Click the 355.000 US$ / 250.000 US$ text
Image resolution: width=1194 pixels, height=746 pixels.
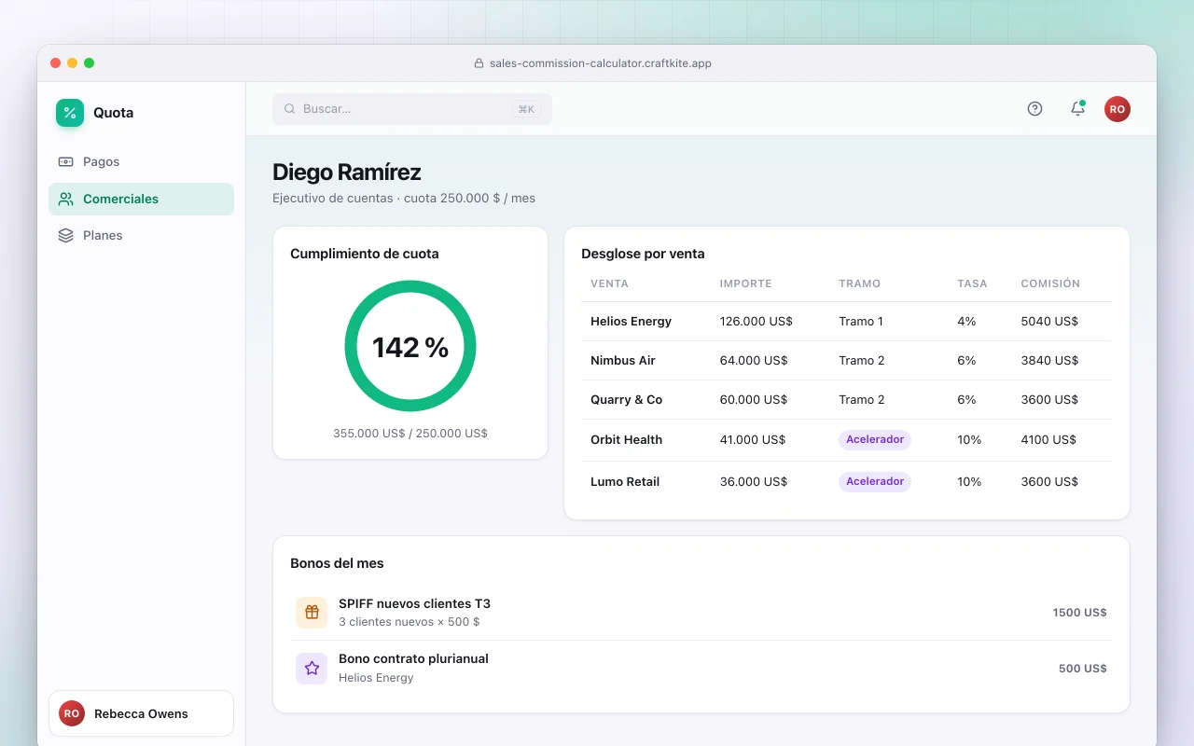tap(410, 434)
